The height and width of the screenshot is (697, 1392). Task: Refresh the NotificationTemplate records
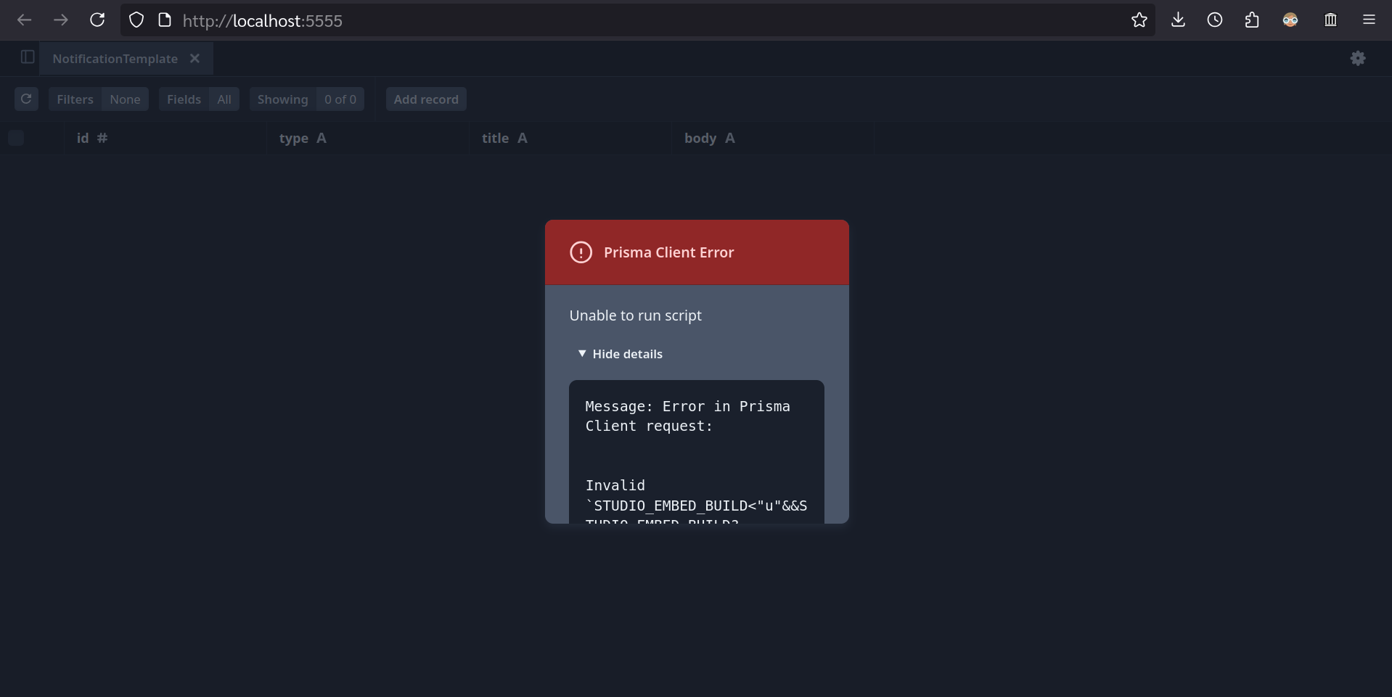click(x=26, y=99)
